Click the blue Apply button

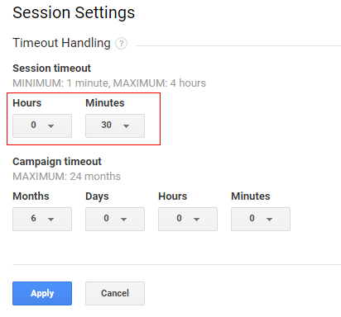[x=42, y=293]
